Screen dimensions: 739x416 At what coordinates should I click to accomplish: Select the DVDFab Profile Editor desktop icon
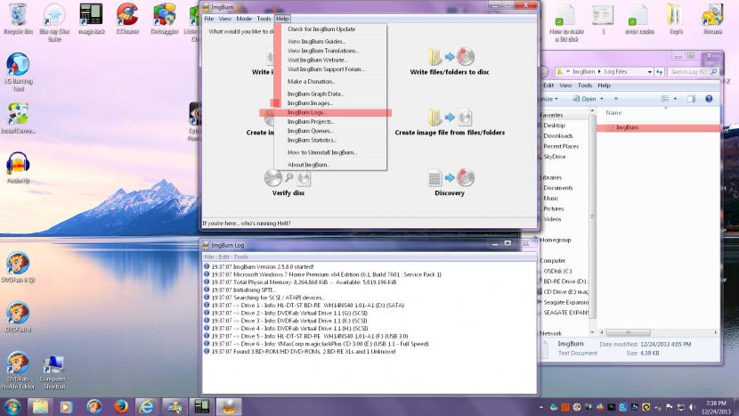coord(18,371)
